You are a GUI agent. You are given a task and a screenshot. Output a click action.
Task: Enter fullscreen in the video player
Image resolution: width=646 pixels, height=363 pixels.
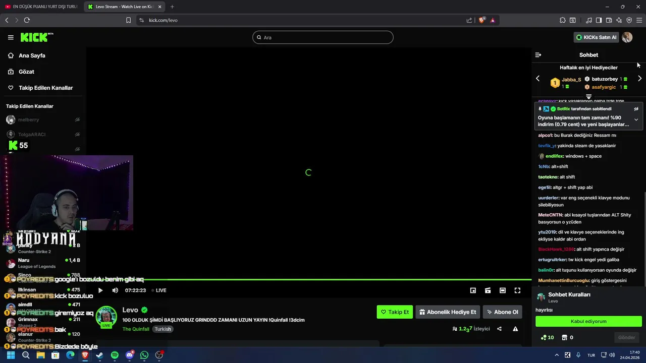(x=517, y=290)
